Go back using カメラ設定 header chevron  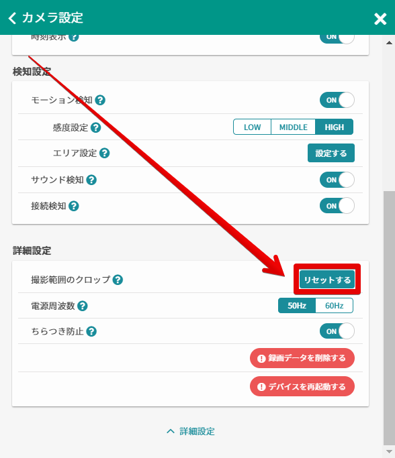click(12, 18)
